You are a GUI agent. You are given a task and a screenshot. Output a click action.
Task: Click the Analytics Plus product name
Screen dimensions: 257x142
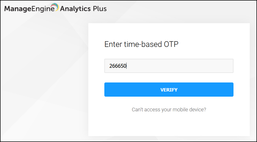[x=83, y=9]
